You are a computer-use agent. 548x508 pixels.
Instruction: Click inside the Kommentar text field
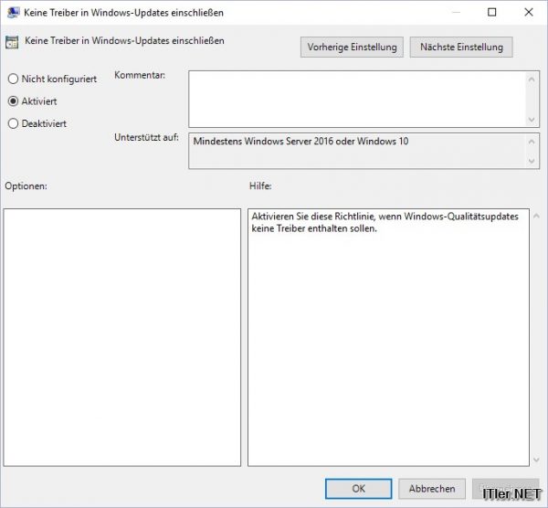point(356,99)
